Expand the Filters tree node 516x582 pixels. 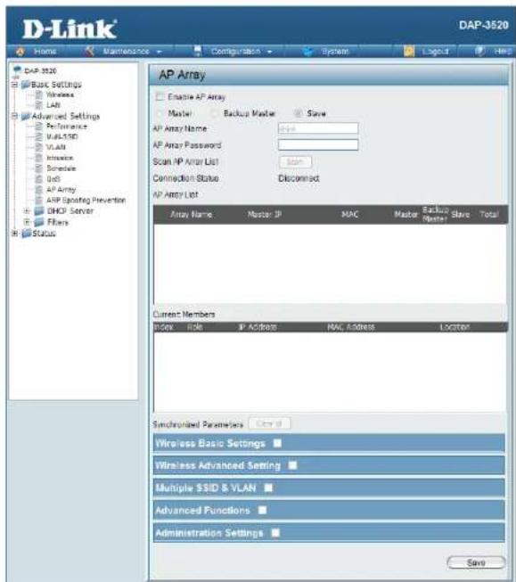[27, 222]
